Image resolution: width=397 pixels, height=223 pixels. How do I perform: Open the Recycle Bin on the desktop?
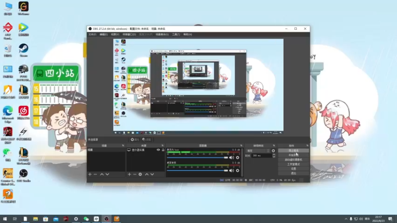click(x=8, y=50)
